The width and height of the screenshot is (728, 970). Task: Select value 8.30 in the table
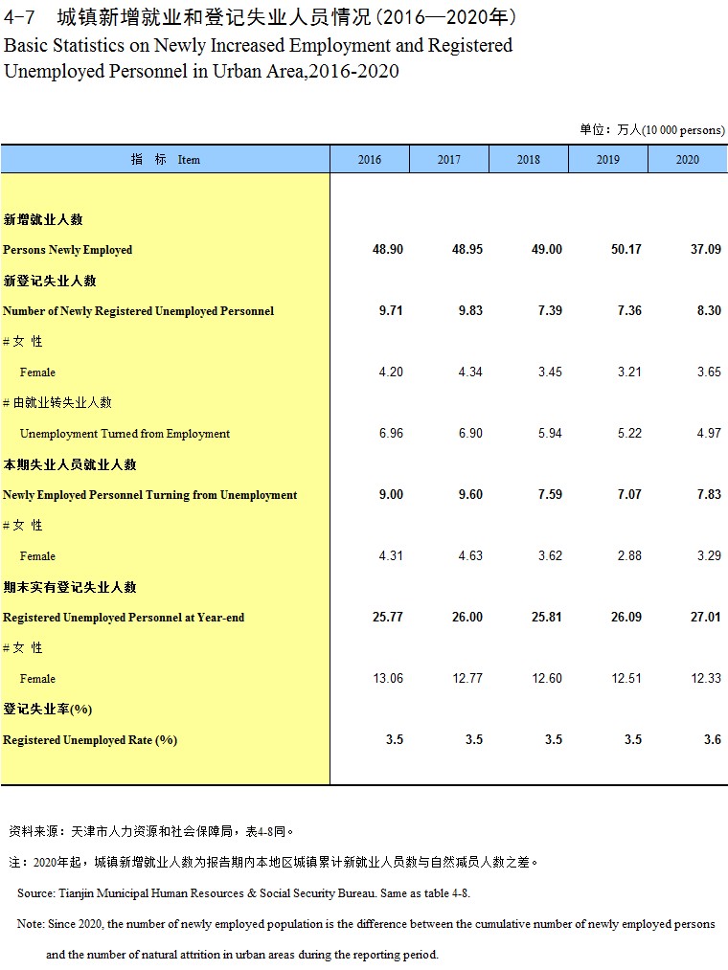pos(709,310)
